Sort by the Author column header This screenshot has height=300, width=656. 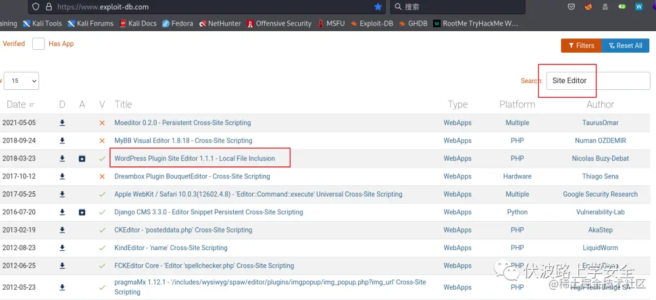point(600,104)
